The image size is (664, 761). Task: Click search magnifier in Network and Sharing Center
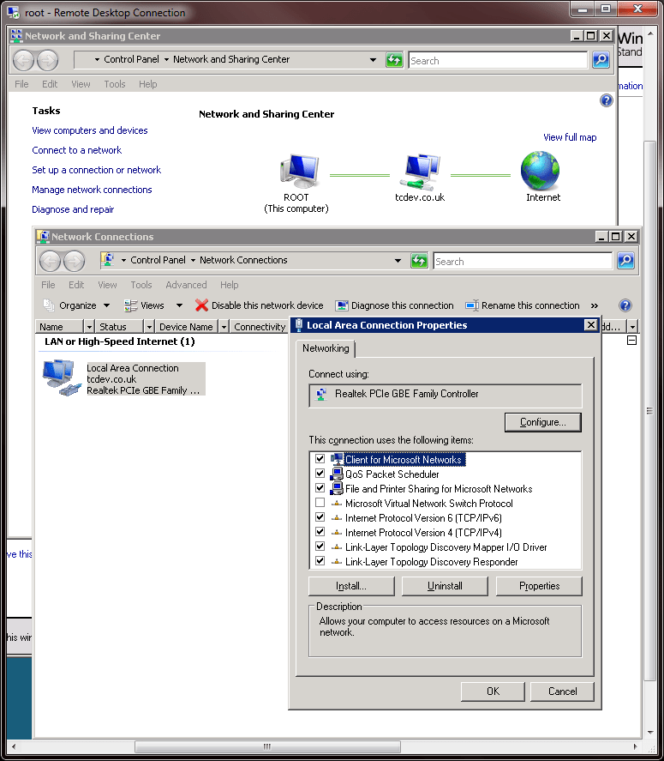click(601, 60)
